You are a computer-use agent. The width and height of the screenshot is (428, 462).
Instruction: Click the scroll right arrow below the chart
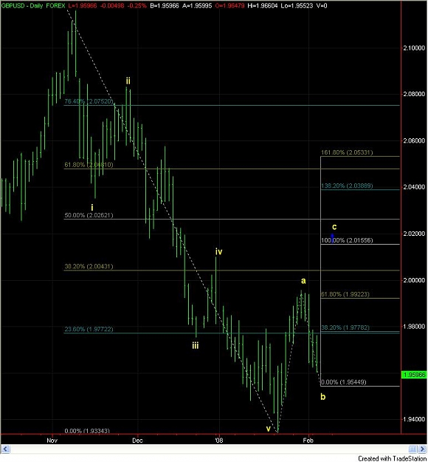click(424, 449)
